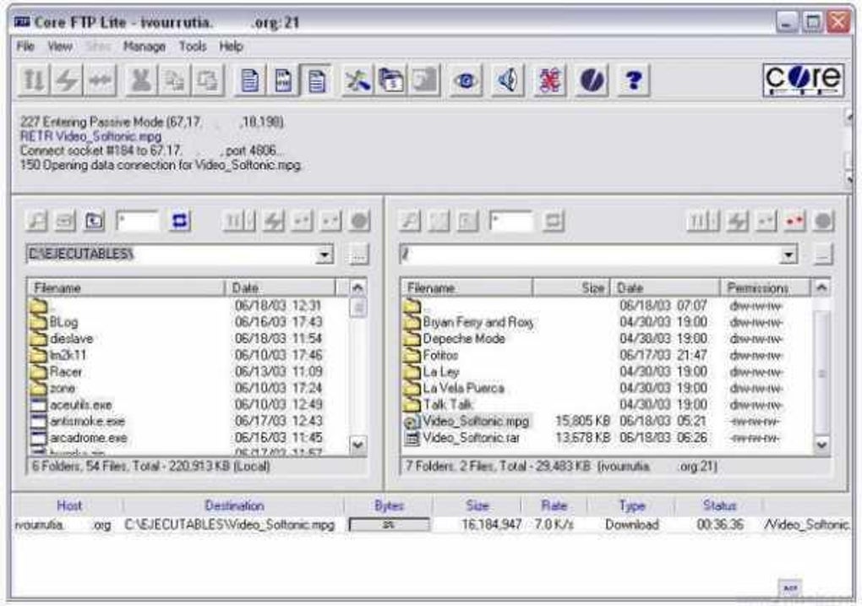
Task: Sort the local list by the Filename column
Action: (x=126, y=287)
